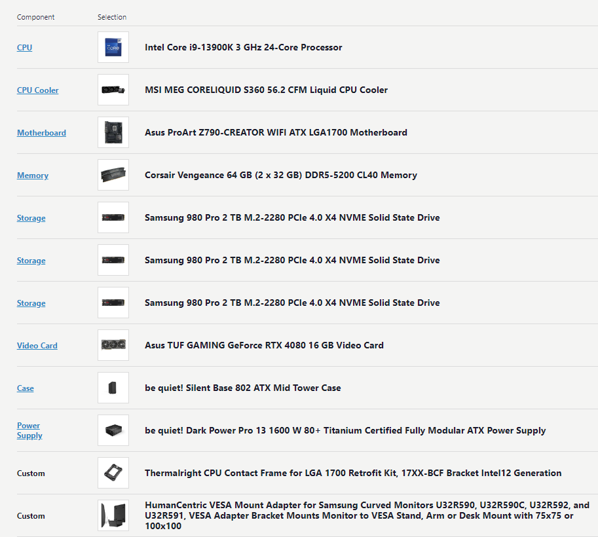Select Corsair Vengeance 64 GB memory name

pyautogui.click(x=281, y=175)
